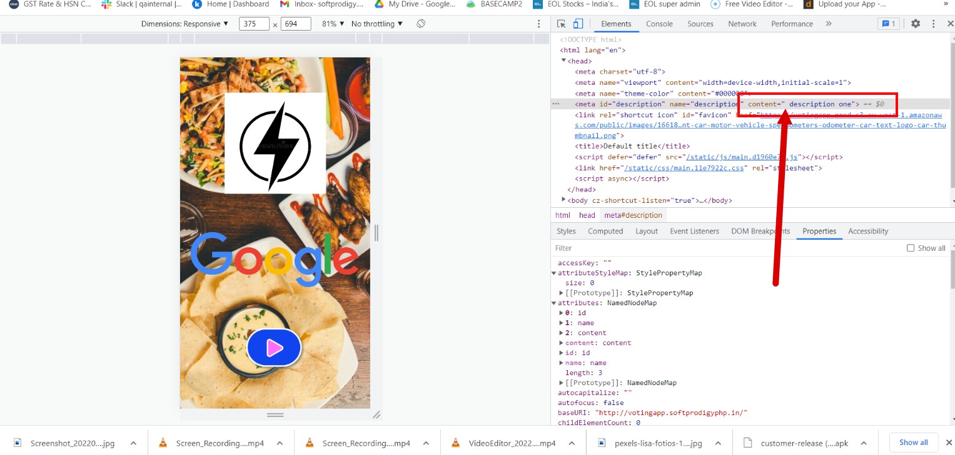Select the title Default title element row
Screen dimensions: 955x455
click(632, 146)
